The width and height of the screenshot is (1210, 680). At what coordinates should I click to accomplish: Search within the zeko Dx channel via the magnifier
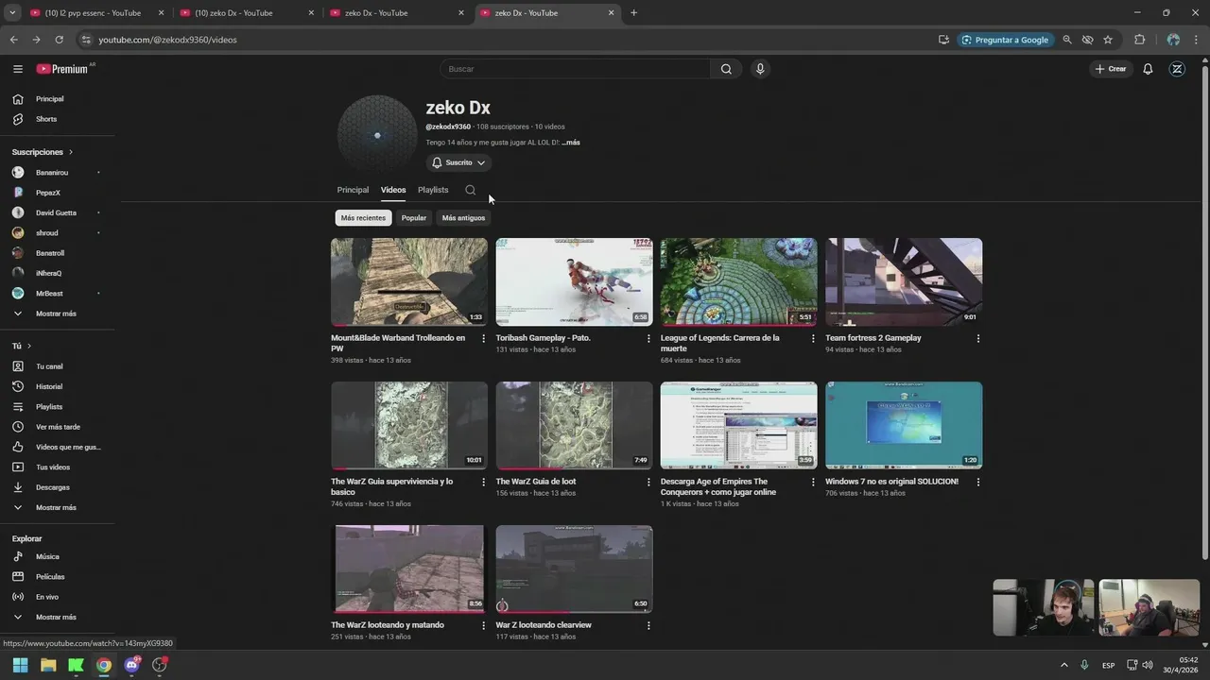pyautogui.click(x=470, y=190)
